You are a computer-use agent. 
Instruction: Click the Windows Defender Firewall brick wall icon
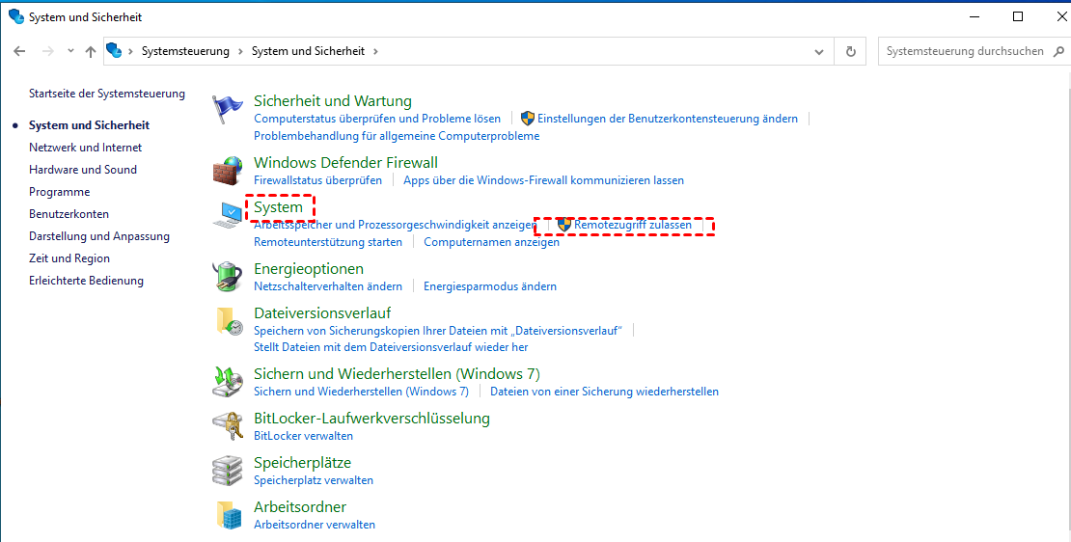click(x=228, y=172)
